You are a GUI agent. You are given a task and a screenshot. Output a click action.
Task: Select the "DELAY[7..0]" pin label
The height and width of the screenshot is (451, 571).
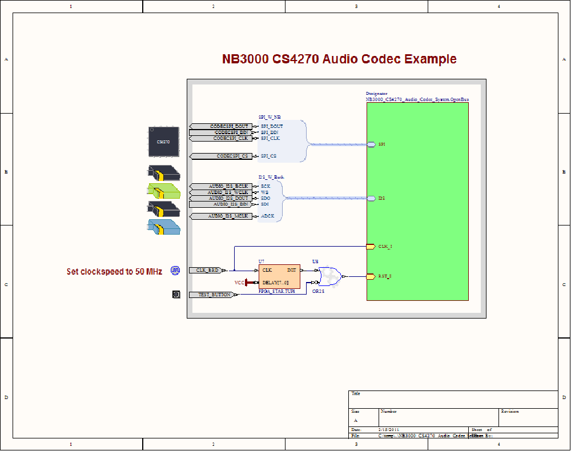[275, 283]
